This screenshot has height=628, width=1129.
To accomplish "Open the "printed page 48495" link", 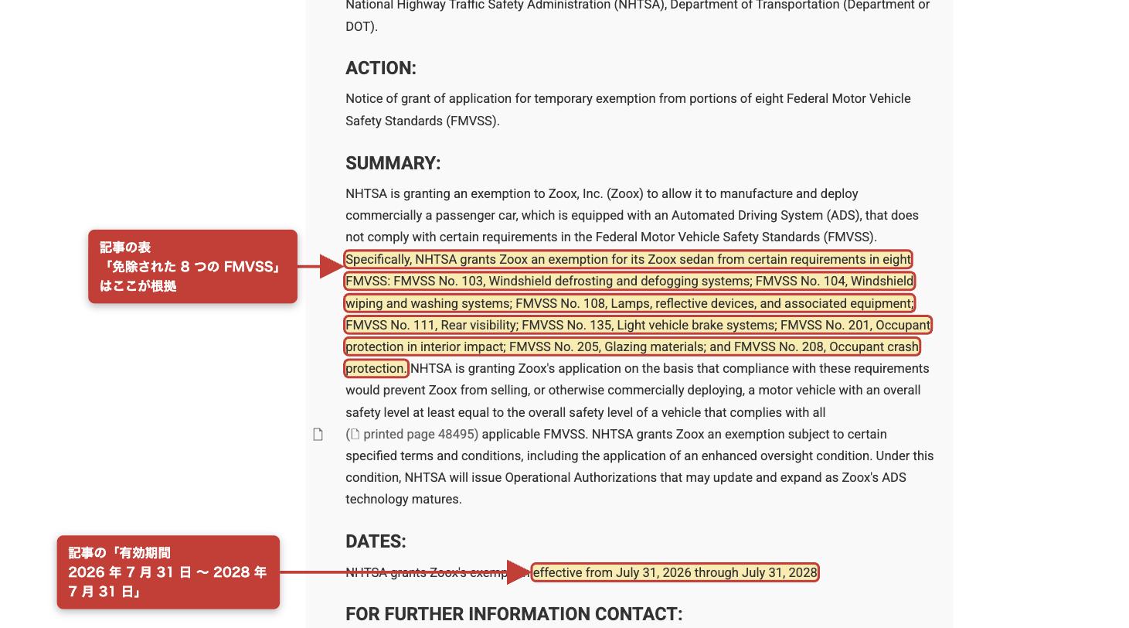I will [x=414, y=434].
